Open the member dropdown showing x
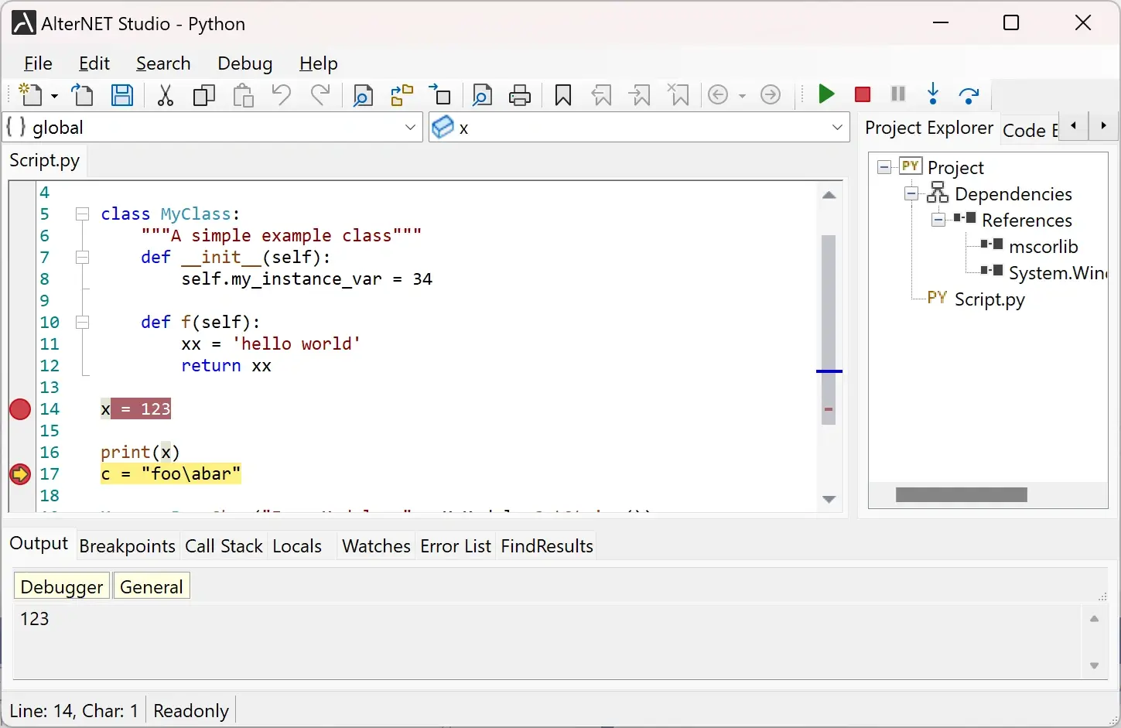 837,128
